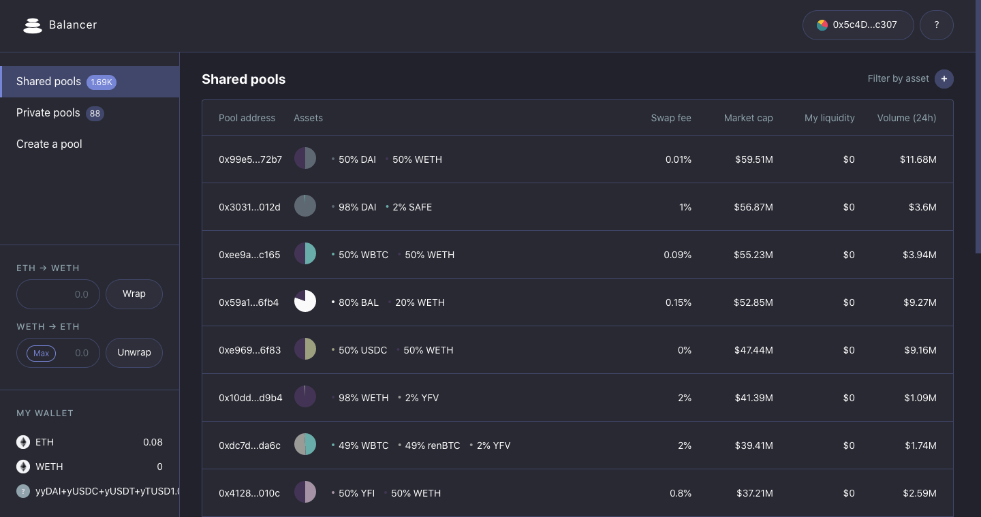
Task: Open pool address 0x99e5...72b7
Action: click(x=250, y=159)
